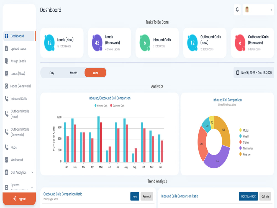Select the Call Via comparison button
Image resolution: width=277 pixels, height=208 pixels.
pyautogui.click(x=265, y=196)
